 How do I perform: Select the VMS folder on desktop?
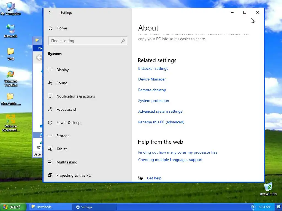(11, 54)
